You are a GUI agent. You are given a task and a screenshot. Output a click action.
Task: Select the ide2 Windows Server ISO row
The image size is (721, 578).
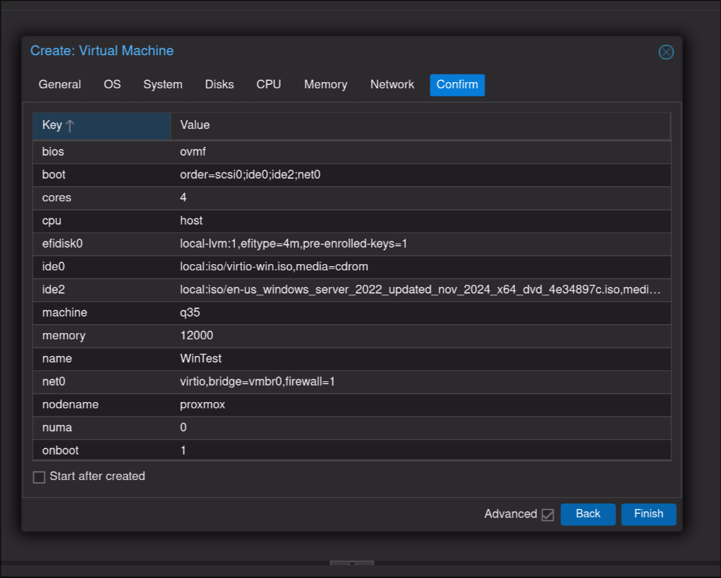[352, 290]
